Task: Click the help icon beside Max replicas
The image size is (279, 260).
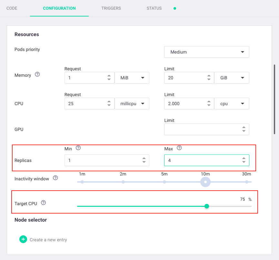Action: tap(179, 147)
